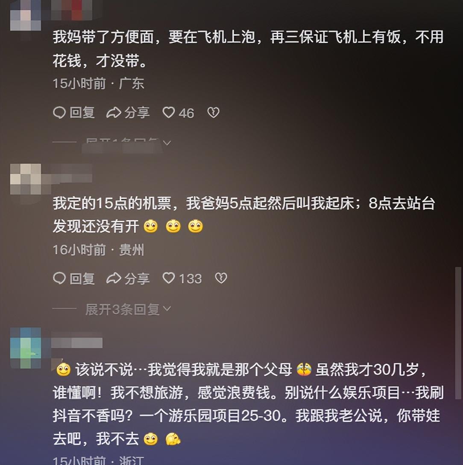Open the Guizhou commenter's avatar
The image size is (463, 465).
click(26, 179)
